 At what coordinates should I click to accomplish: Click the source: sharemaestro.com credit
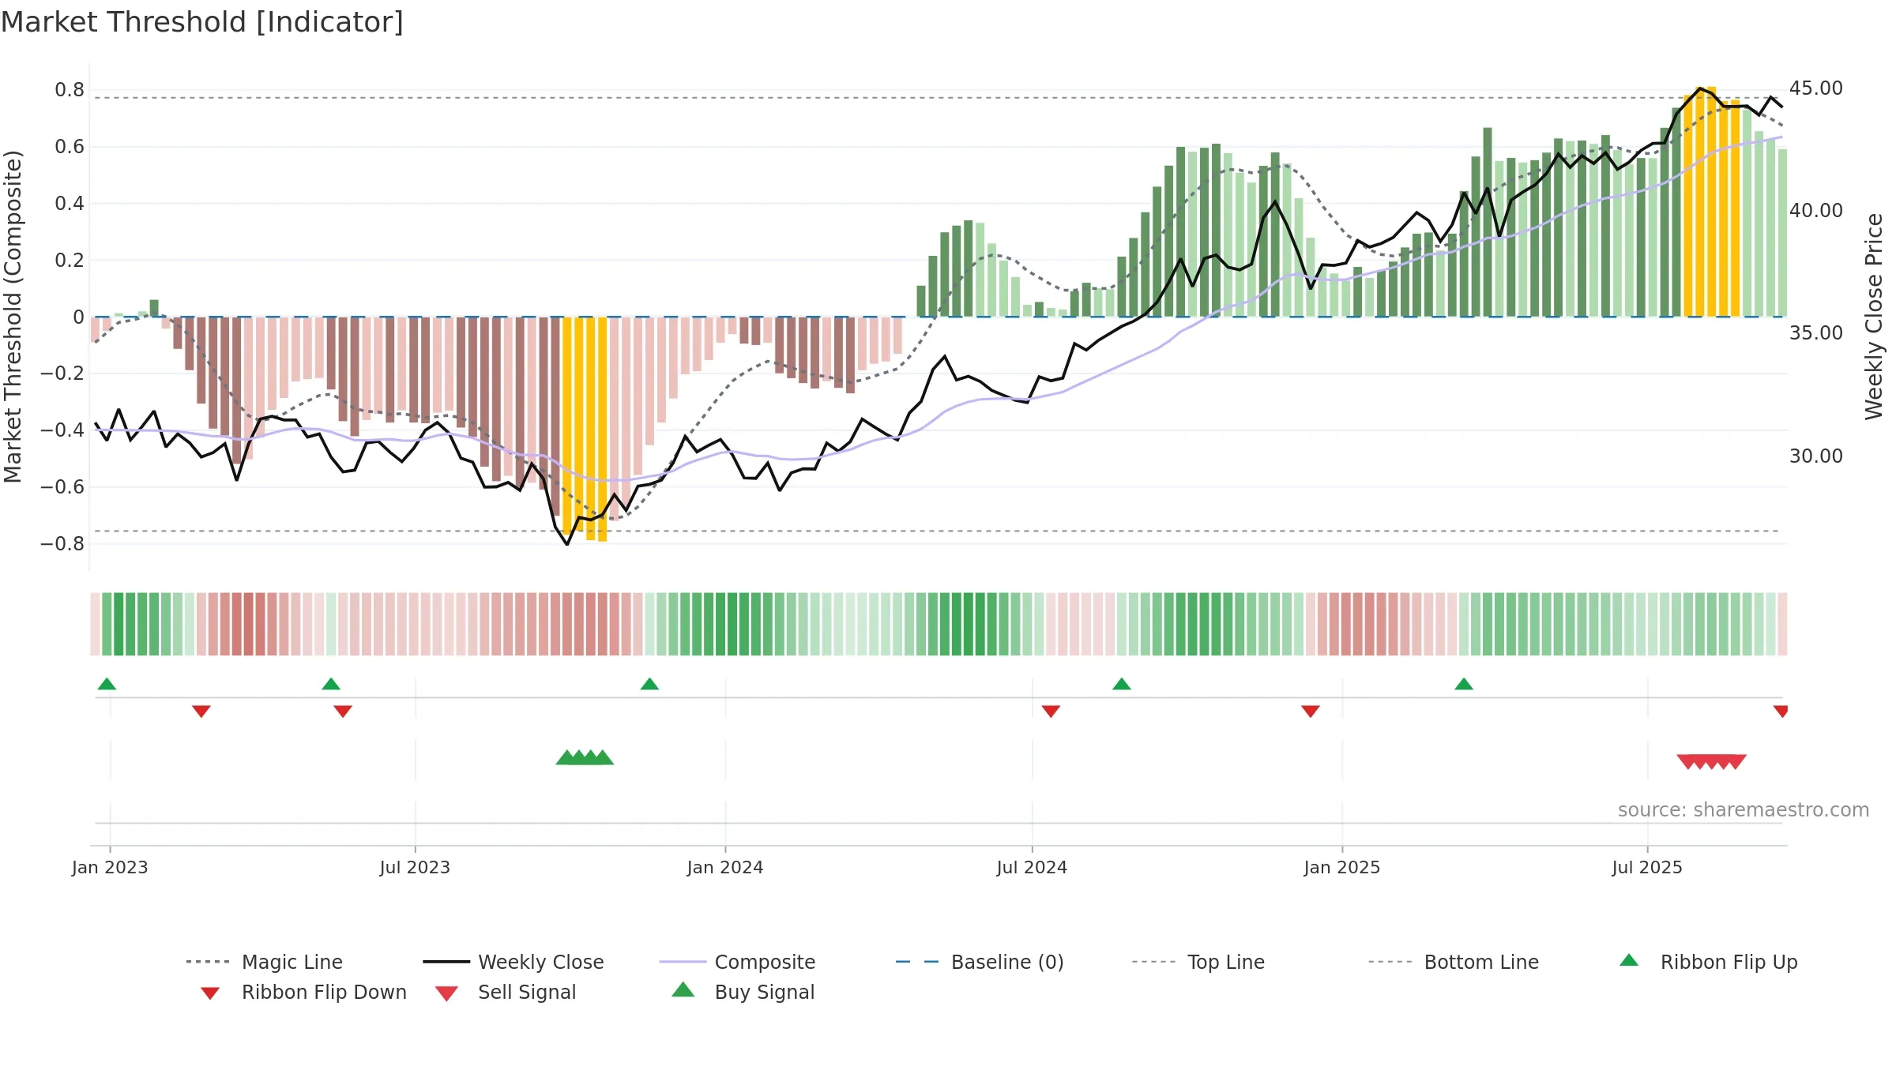click(1744, 810)
